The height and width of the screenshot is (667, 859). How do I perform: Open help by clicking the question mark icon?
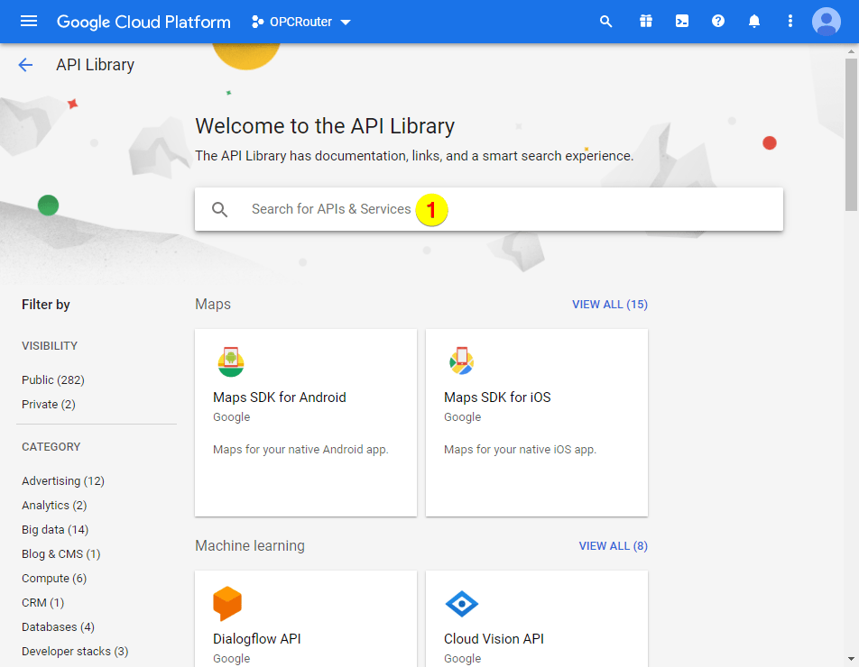[718, 21]
